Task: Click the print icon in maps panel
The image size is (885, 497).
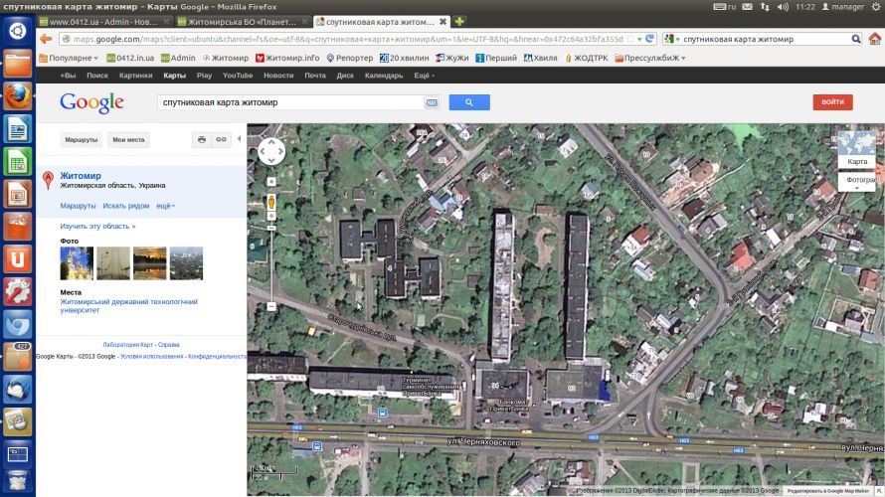Action: pyautogui.click(x=202, y=139)
